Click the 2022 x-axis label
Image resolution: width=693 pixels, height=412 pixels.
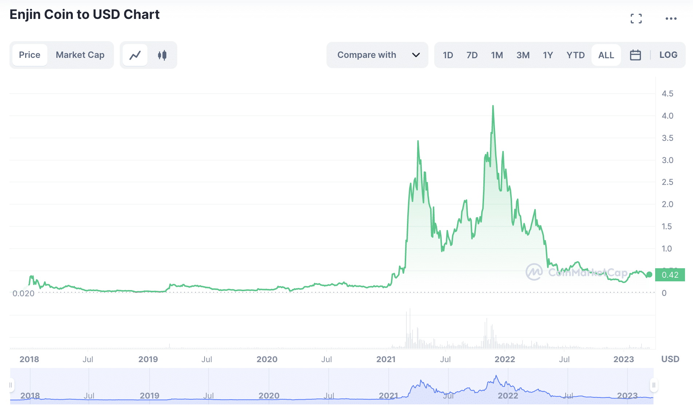[x=505, y=359]
